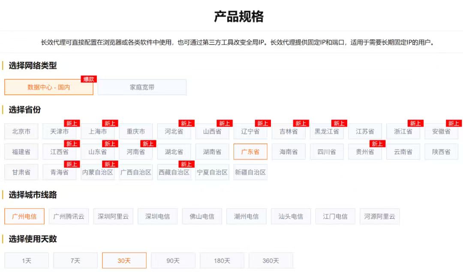Viewport: 463px width, 272px height.
Task: Select 新疆自治区 province
Action: pyautogui.click(x=250, y=172)
